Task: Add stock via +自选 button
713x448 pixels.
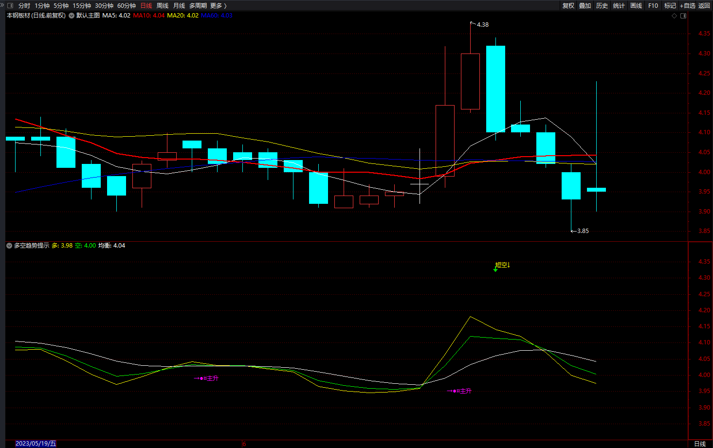Action: pyautogui.click(x=688, y=6)
